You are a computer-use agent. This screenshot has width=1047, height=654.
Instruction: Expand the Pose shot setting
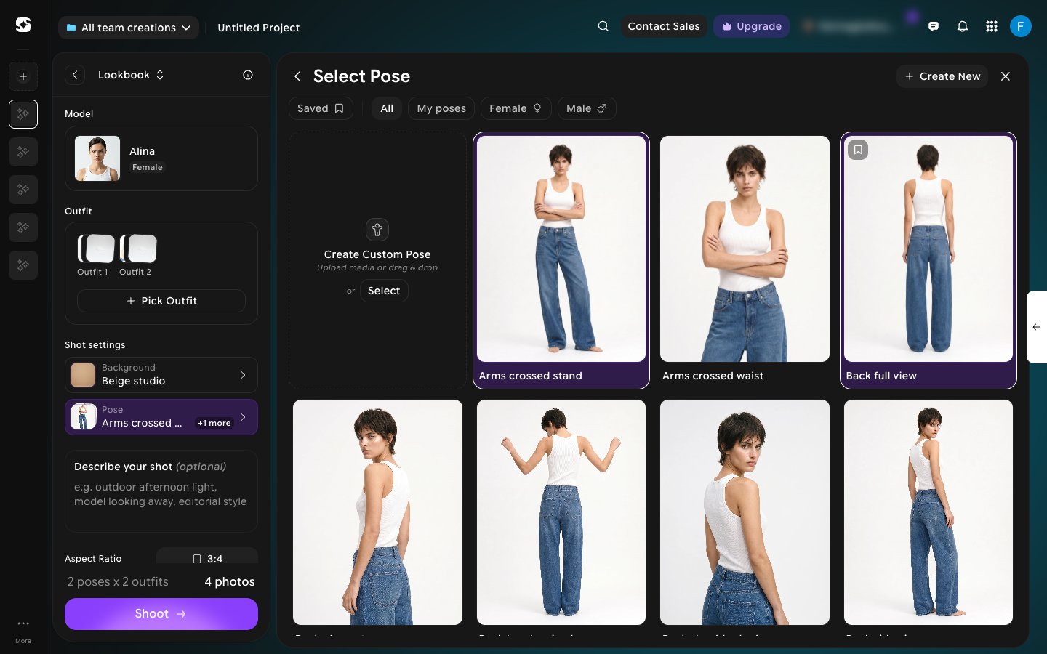(161, 417)
